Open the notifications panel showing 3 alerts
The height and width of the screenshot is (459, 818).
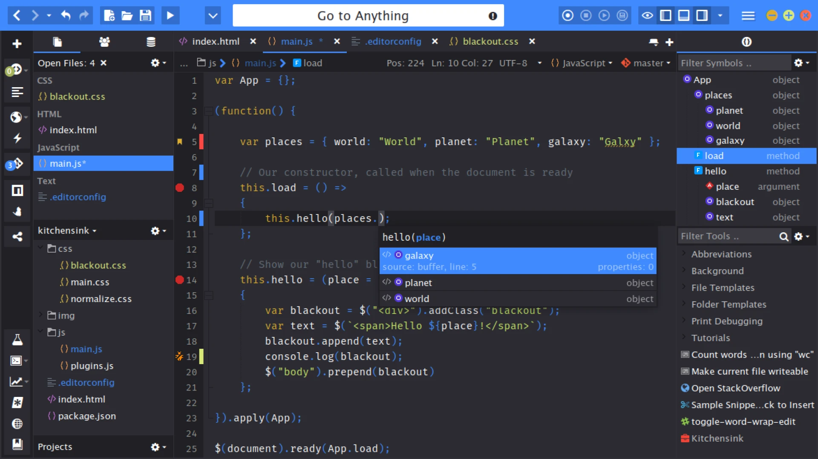click(17, 163)
